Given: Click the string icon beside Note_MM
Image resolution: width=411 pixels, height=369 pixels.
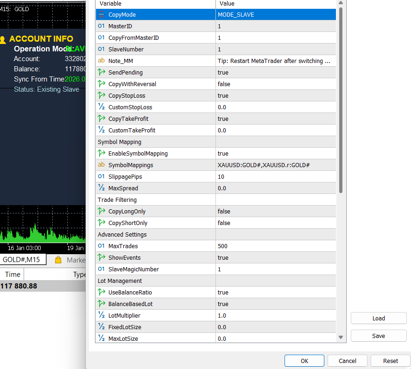Looking at the screenshot, I should (101, 61).
